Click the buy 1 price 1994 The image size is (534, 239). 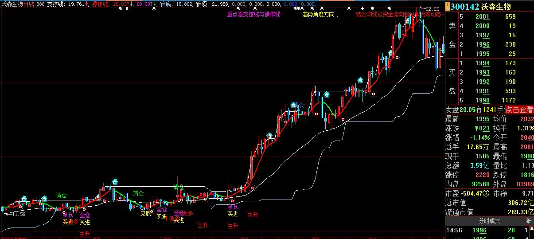pos(483,63)
